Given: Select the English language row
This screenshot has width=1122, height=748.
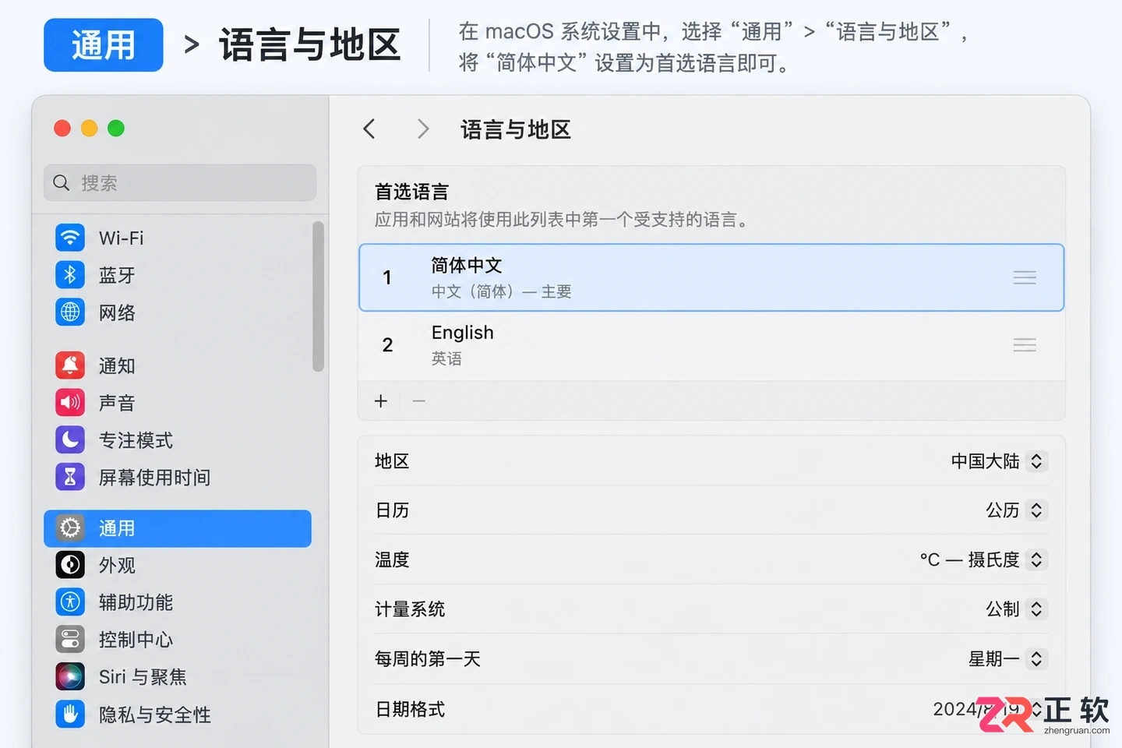Looking at the screenshot, I should point(711,345).
